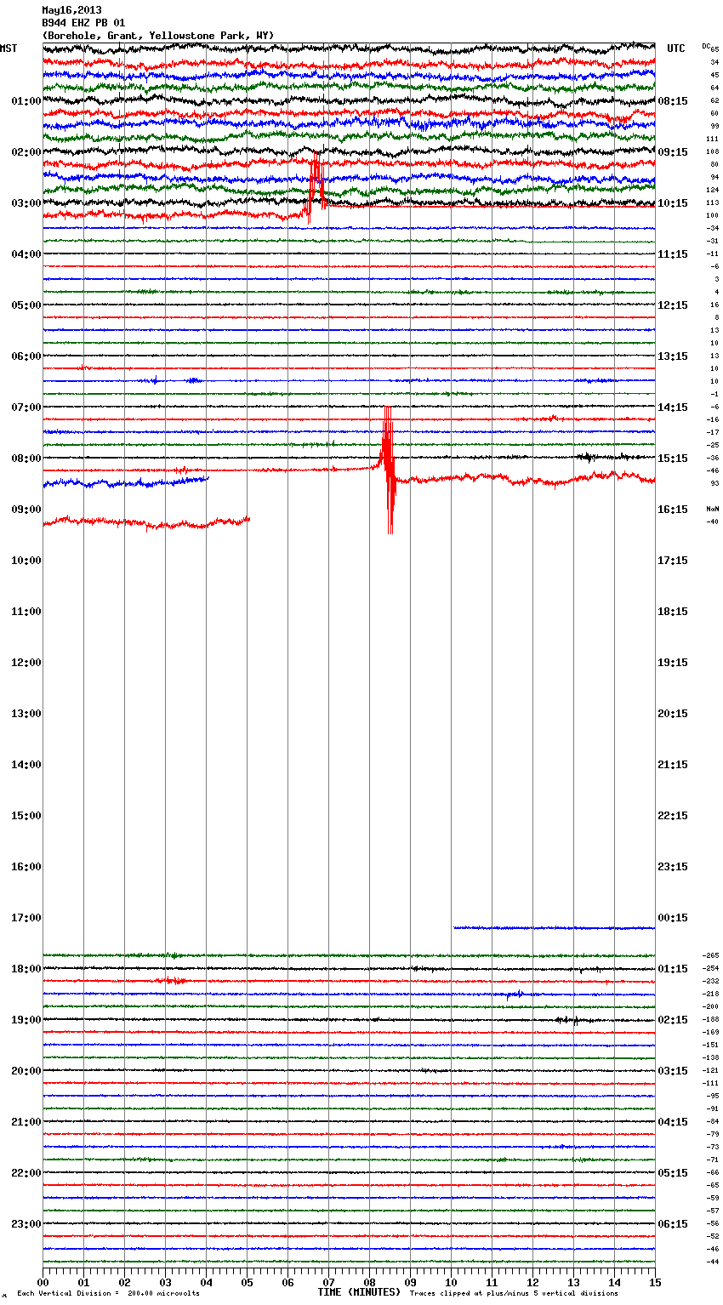The image size is (723, 1305).
Task: Pick the 05:00 MST time label
Action: click(x=26, y=305)
